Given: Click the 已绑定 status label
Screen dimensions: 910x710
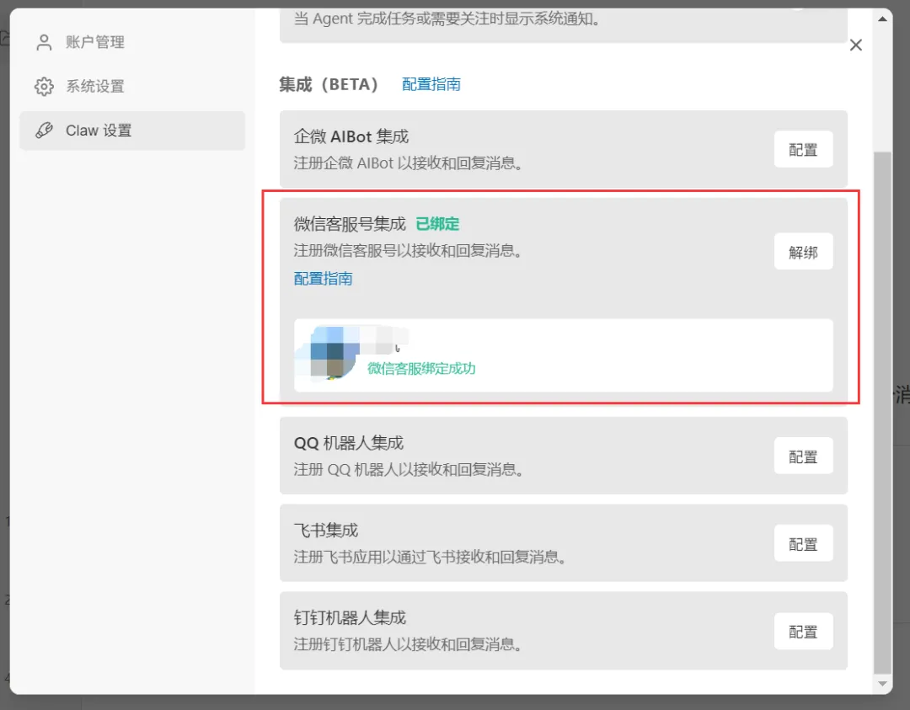Looking at the screenshot, I should pos(437,224).
